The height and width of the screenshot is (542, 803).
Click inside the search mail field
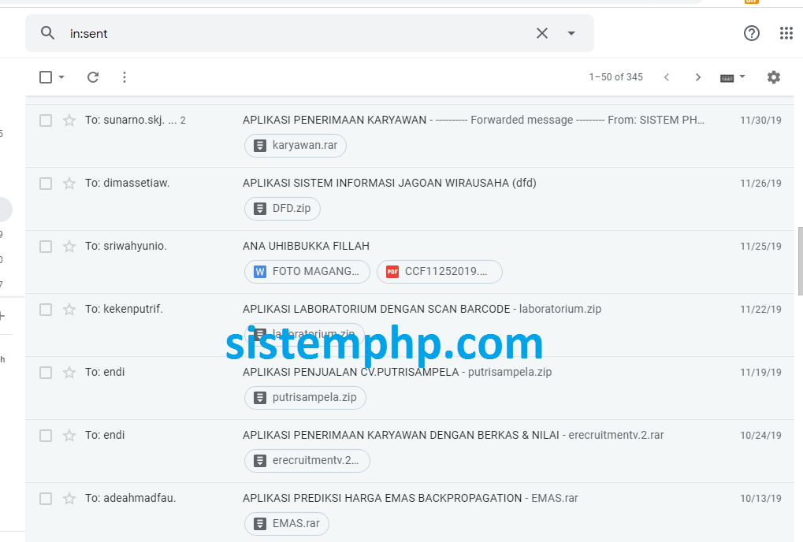pos(297,33)
